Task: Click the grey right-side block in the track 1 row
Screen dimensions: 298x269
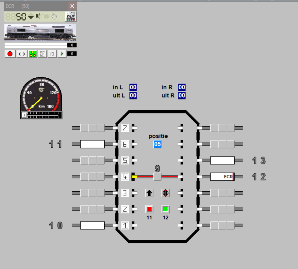Action: [222, 225]
